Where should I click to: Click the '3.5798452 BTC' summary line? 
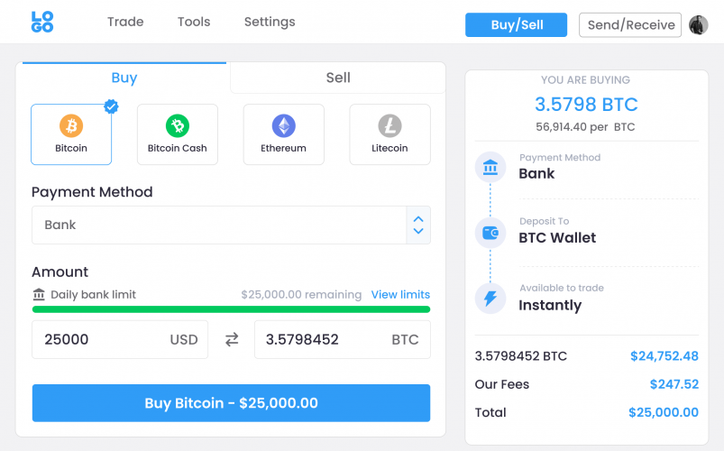(x=521, y=355)
